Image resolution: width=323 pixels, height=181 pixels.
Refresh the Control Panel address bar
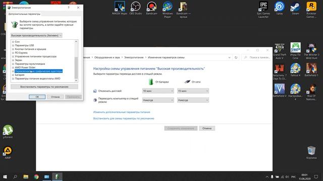click(236, 57)
